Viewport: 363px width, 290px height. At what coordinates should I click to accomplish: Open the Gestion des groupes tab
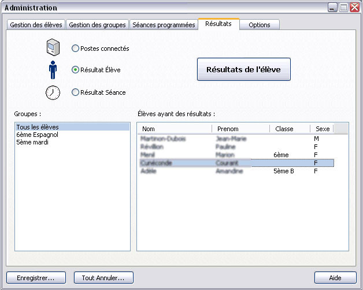coord(97,25)
